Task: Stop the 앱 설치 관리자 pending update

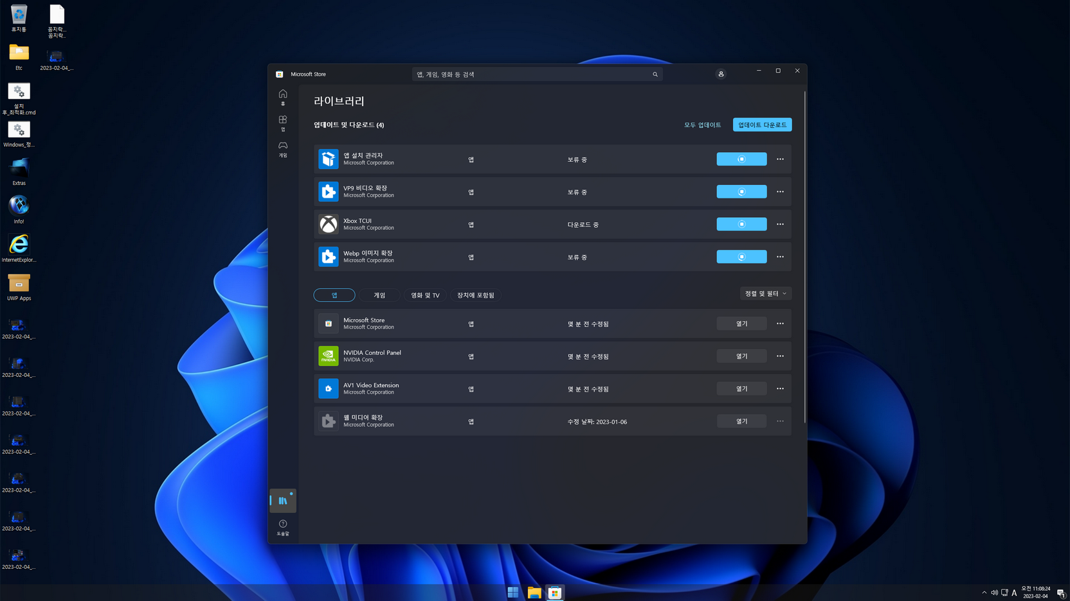Action: 741,159
